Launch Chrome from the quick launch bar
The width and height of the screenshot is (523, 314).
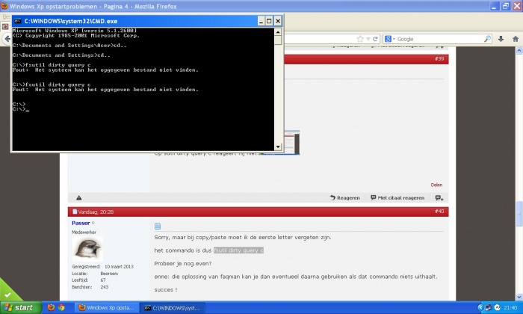point(61,307)
